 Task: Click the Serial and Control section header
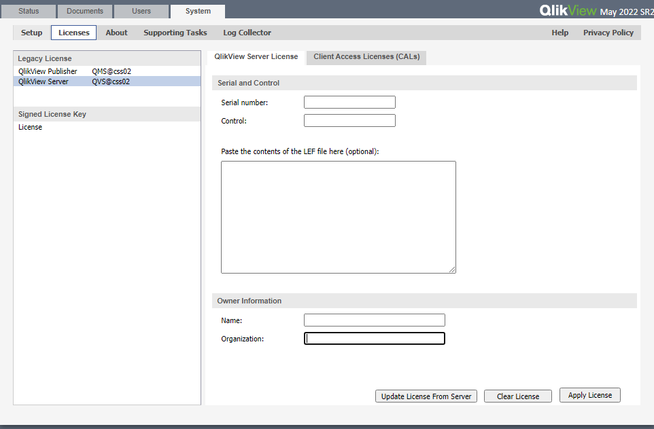pos(425,83)
